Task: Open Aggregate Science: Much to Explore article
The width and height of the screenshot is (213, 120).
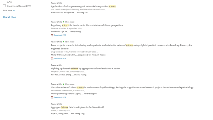Action: (77, 107)
